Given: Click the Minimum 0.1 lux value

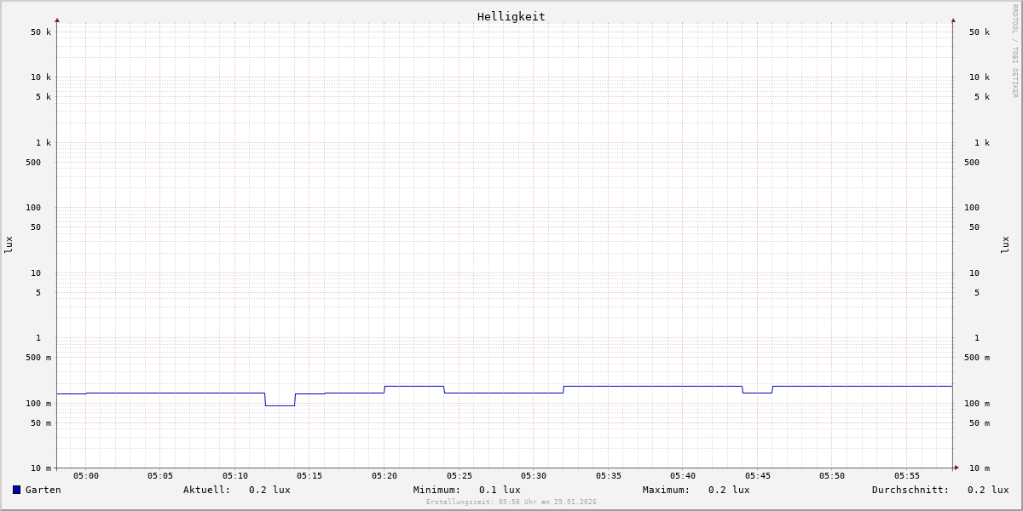Looking at the screenshot, I should [x=500, y=490].
